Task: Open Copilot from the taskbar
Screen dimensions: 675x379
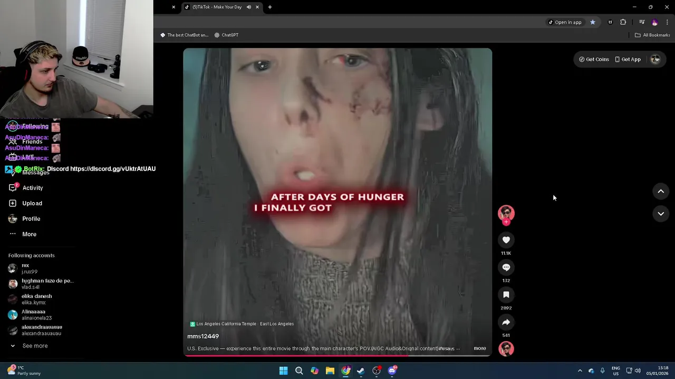Action: 314,371
